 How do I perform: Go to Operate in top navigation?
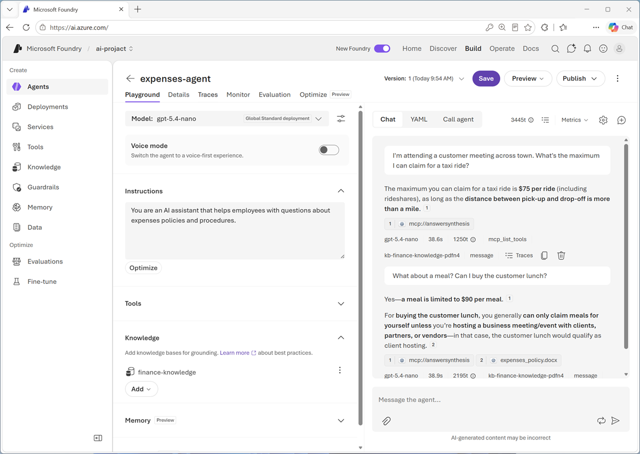coord(502,49)
